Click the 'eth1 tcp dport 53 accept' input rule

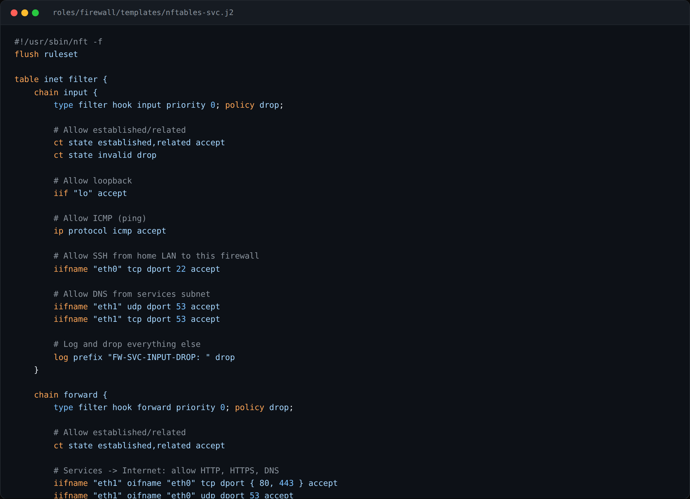point(137,319)
